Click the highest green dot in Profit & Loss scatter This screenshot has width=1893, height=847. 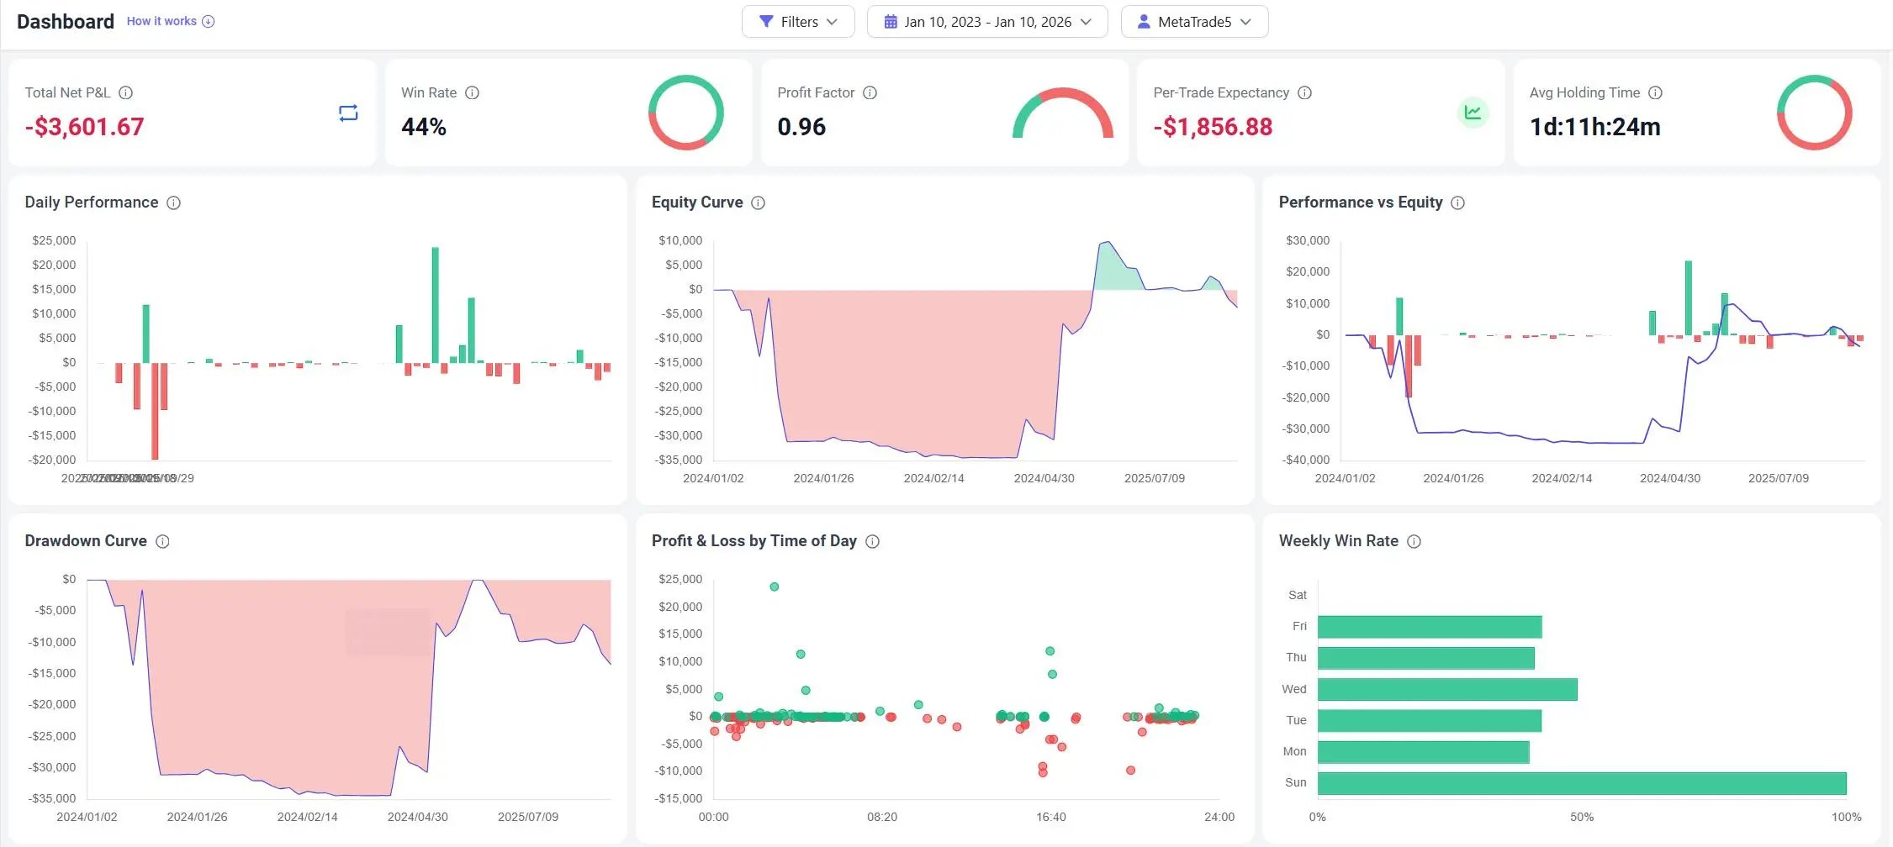click(775, 587)
